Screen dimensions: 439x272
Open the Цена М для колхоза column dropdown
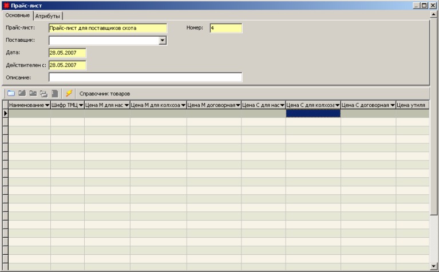(183, 105)
